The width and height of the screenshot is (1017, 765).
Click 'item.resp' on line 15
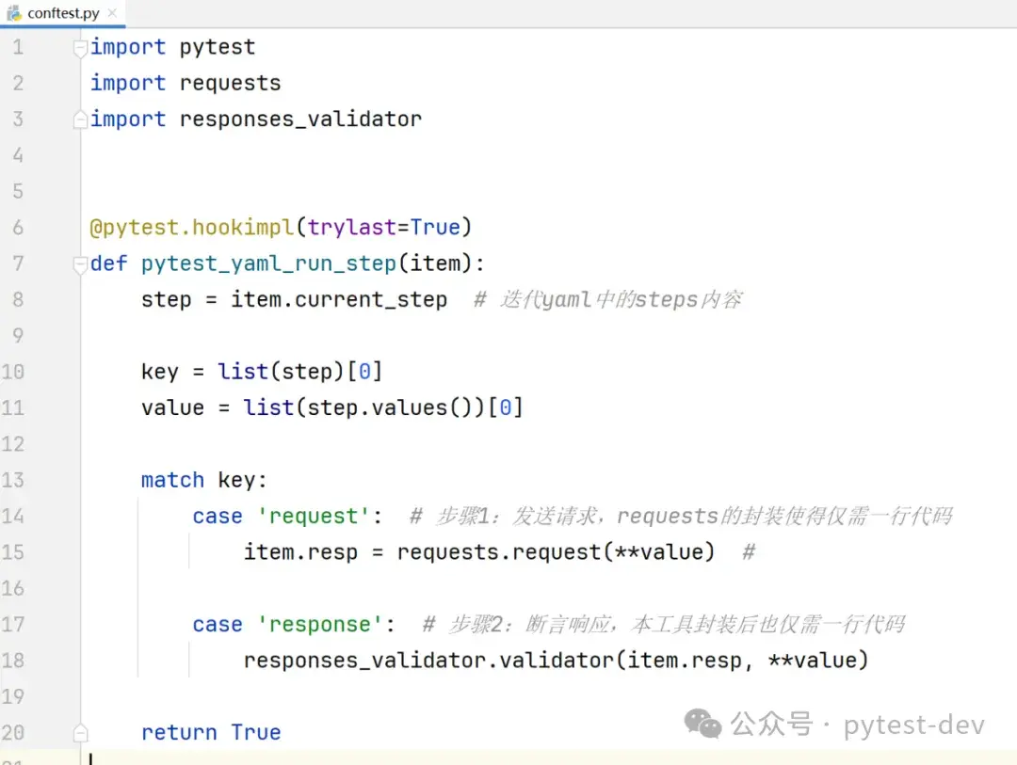pos(300,552)
